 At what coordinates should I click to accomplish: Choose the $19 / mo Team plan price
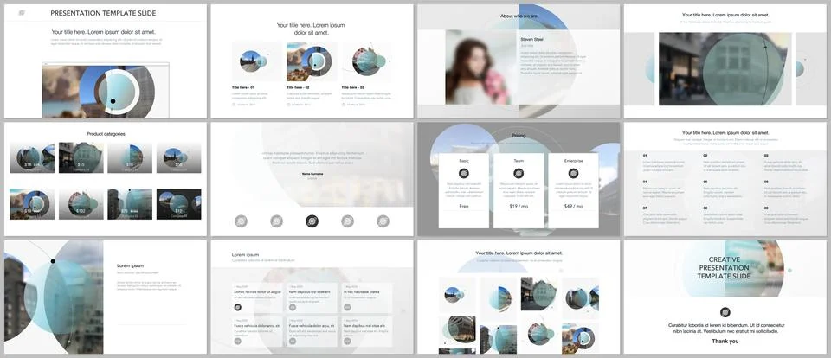(519, 206)
